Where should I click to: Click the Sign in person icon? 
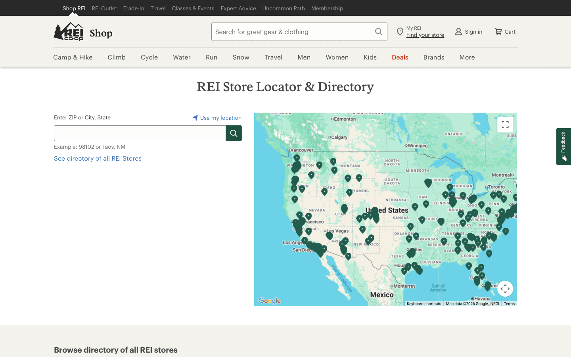[458, 31]
